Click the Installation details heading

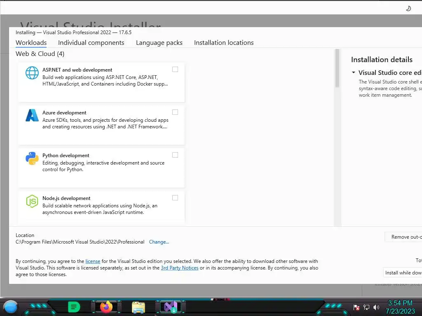point(382,60)
